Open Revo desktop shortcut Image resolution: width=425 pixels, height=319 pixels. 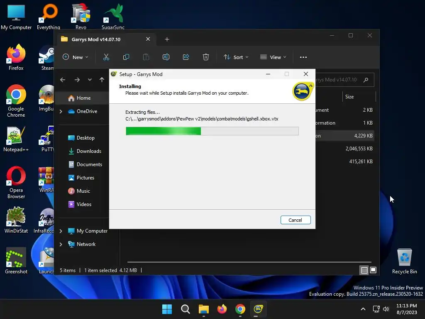click(81, 17)
